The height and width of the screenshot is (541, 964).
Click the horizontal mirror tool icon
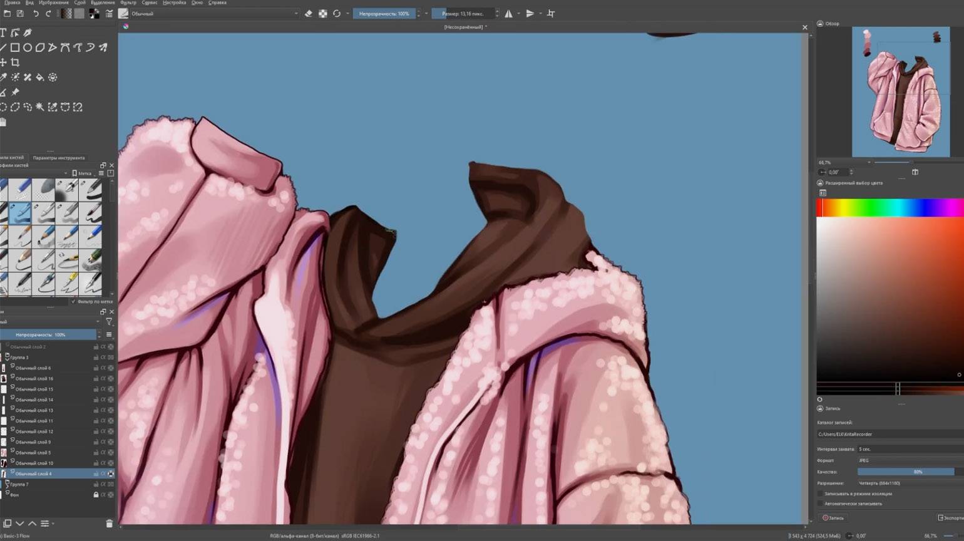[509, 14]
